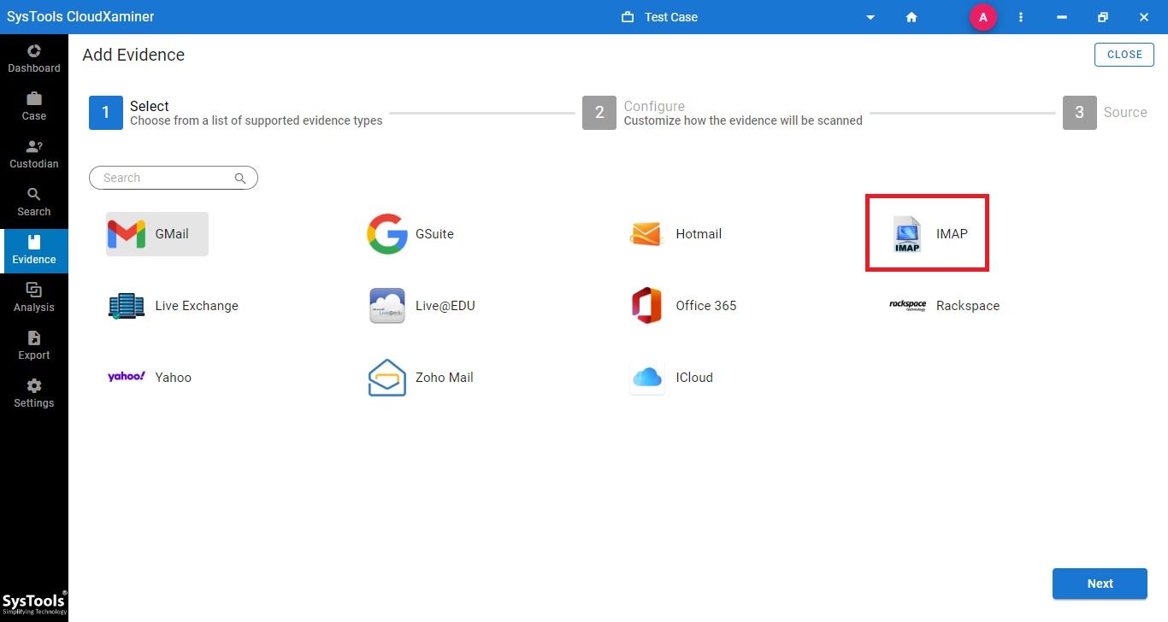Image resolution: width=1168 pixels, height=622 pixels.
Task: Focus the evidence Search field
Action: [x=174, y=178]
